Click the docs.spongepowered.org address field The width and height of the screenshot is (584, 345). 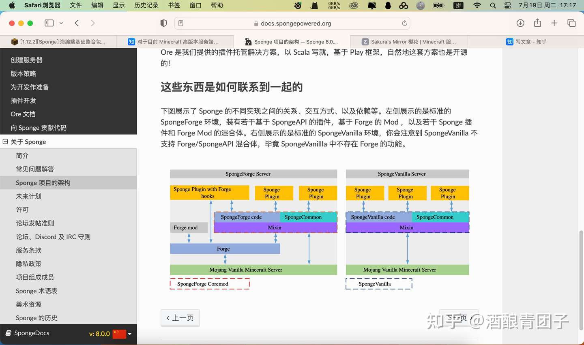click(292, 23)
